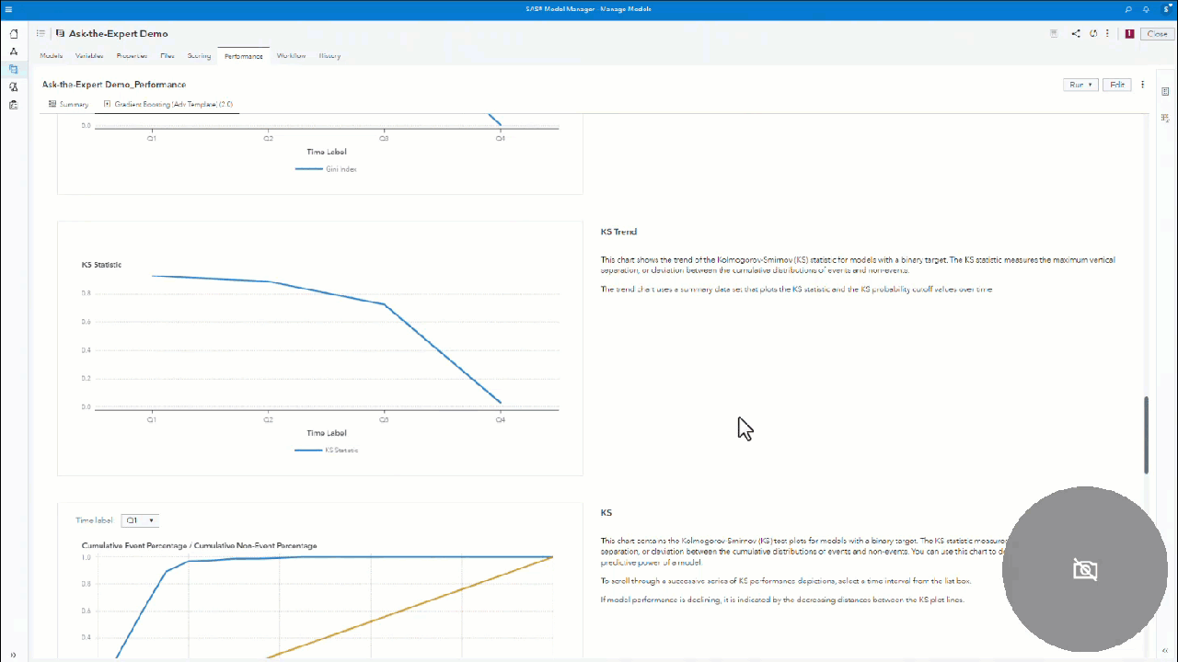Switch to the Workflow tab

[291, 56]
